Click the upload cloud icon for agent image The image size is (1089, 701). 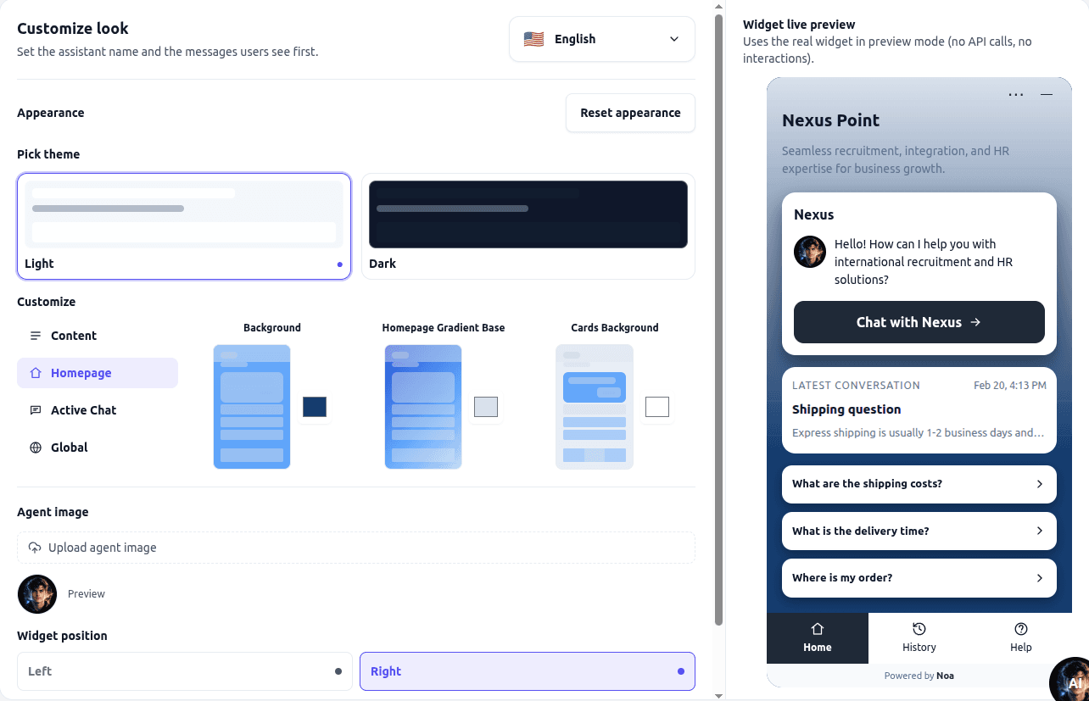pyautogui.click(x=35, y=547)
